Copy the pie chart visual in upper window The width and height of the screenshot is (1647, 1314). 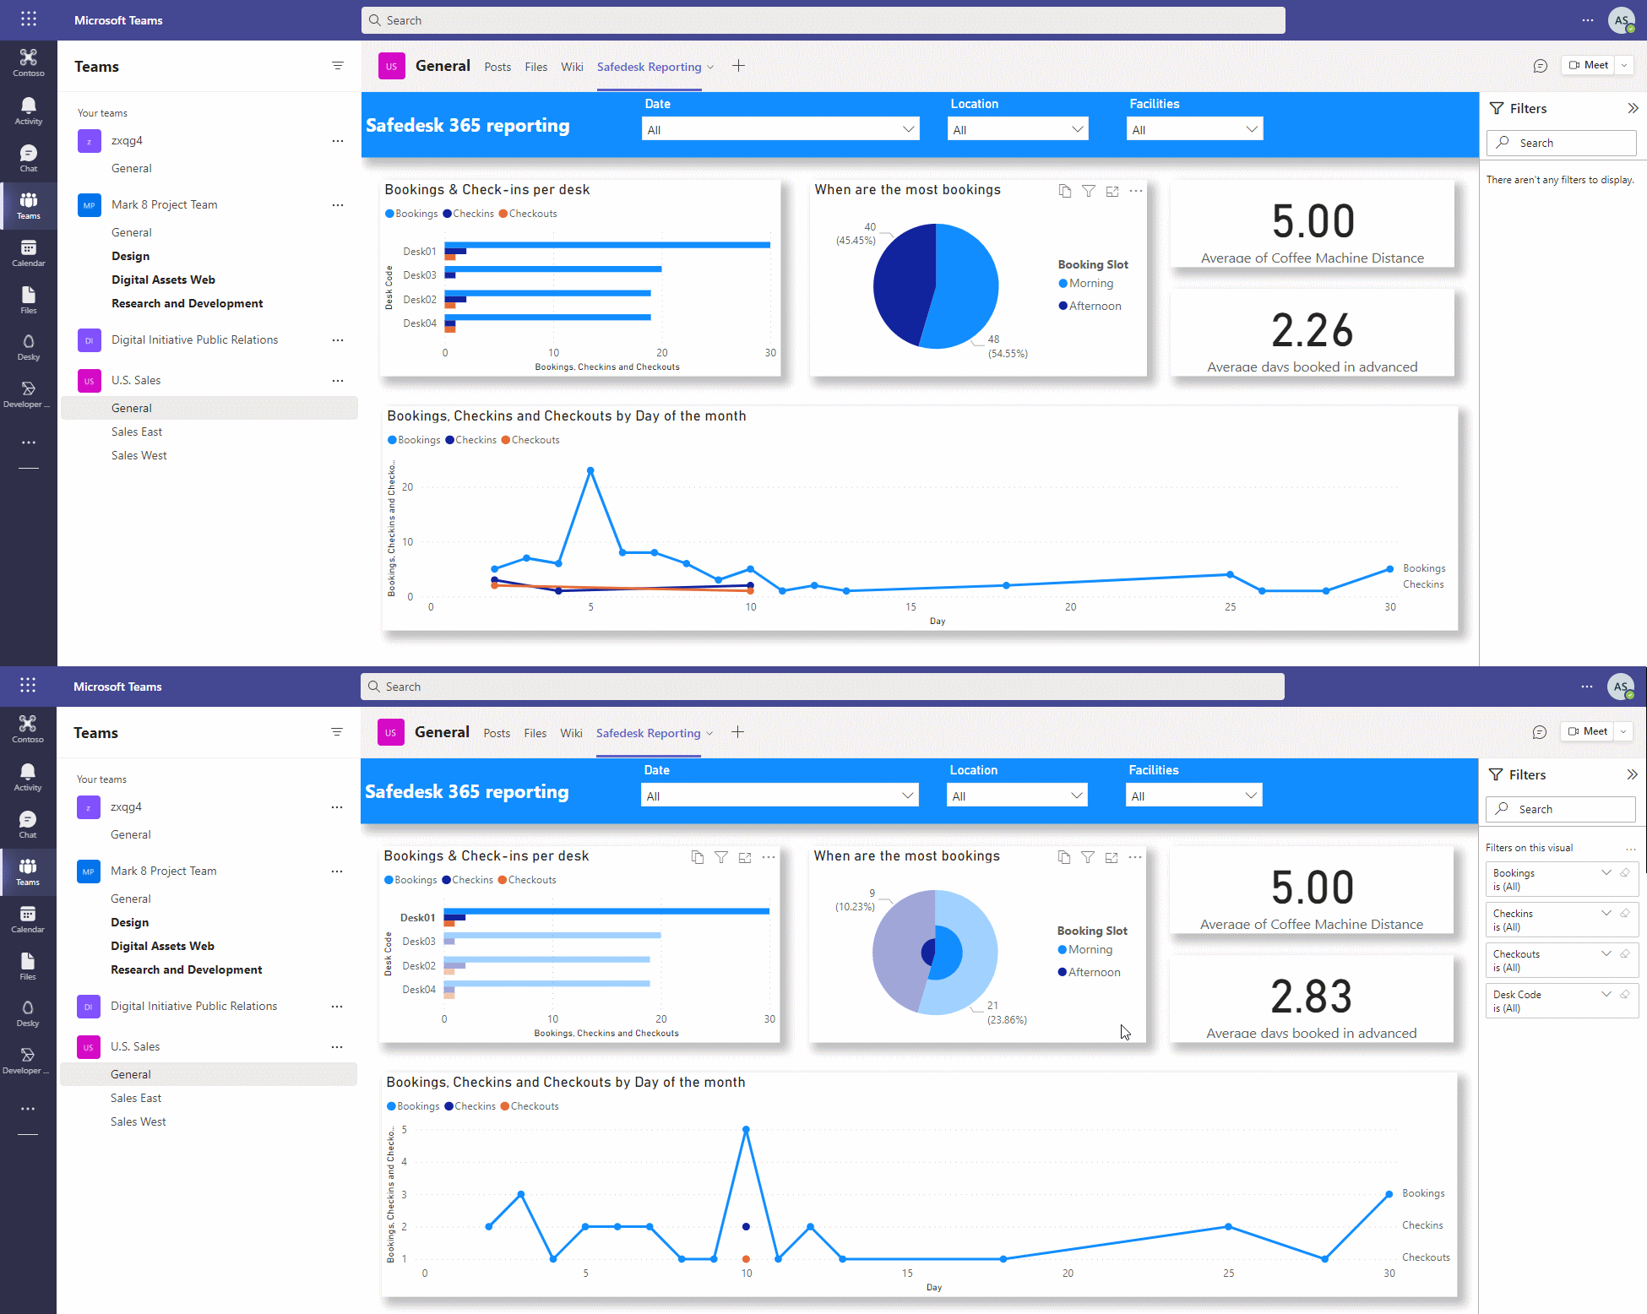pos(1065,191)
